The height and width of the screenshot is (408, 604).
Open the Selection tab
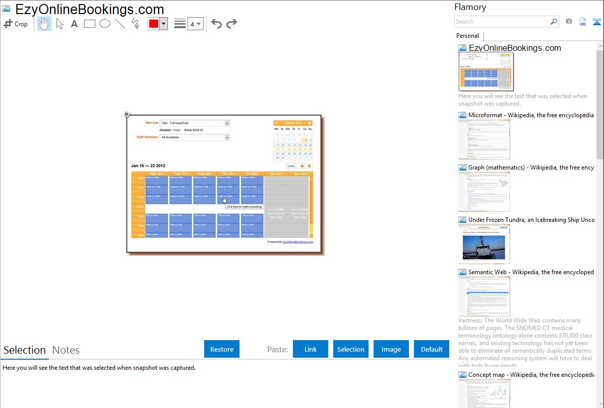[x=24, y=350]
